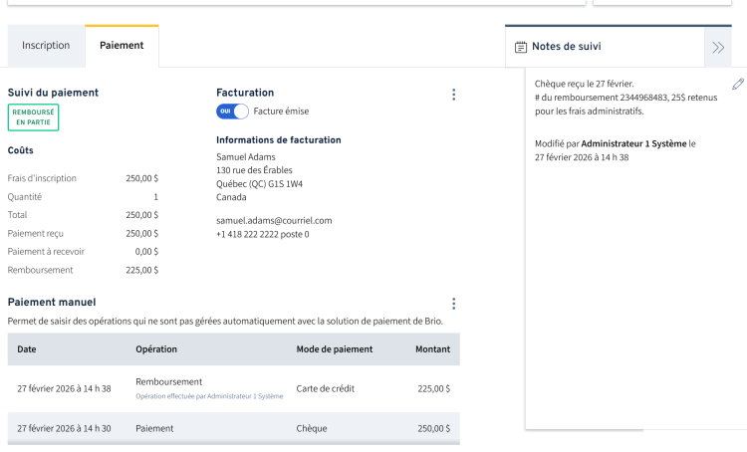The width and height of the screenshot is (747, 452).
Task: Collapse Notes de suivi panel with double chevron
Action: (x=717, y=47)
